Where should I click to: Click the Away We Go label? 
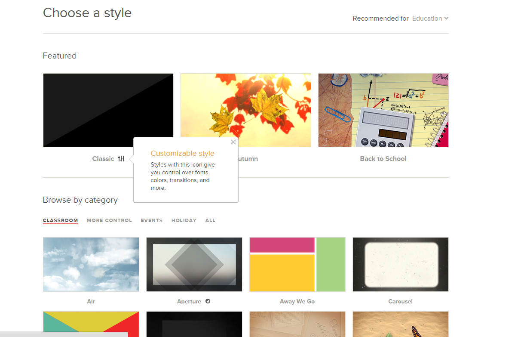[297, 301]
